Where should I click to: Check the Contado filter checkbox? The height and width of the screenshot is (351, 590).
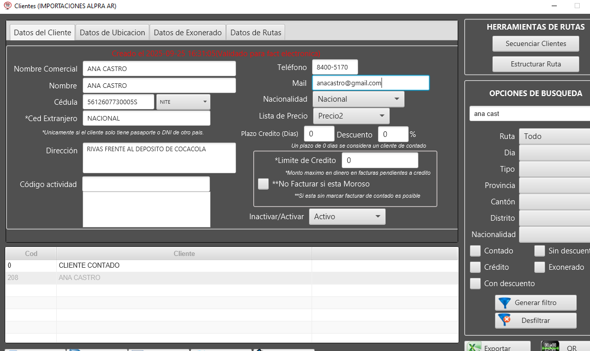(x=476, y=251)
